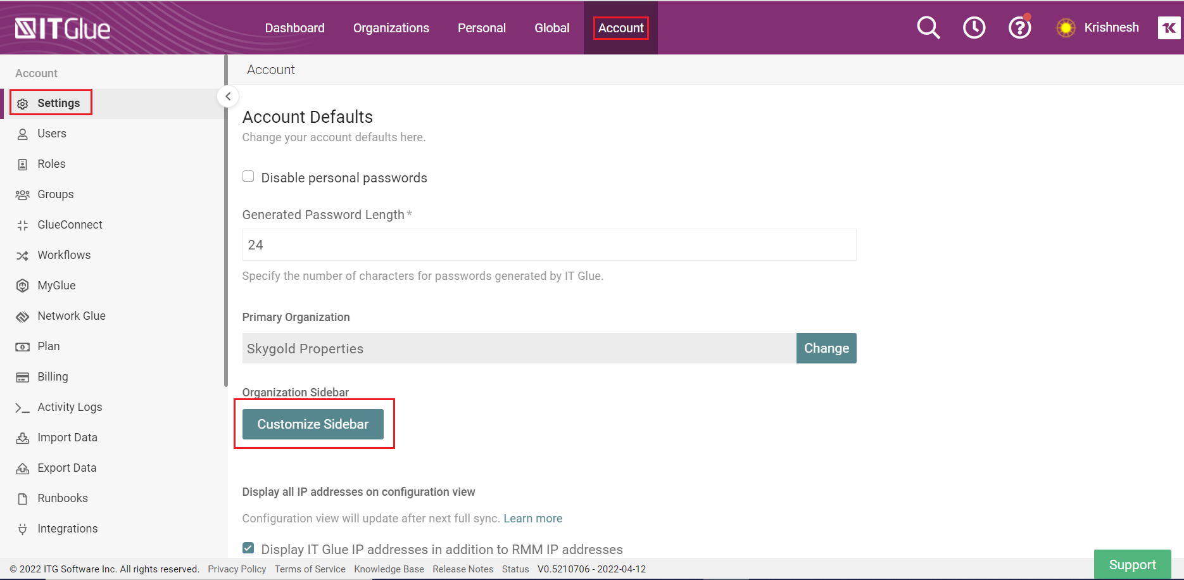Viewport: 1184px width, 580px height.
Task: Open the Status footer link
Action: coord(515,569)
